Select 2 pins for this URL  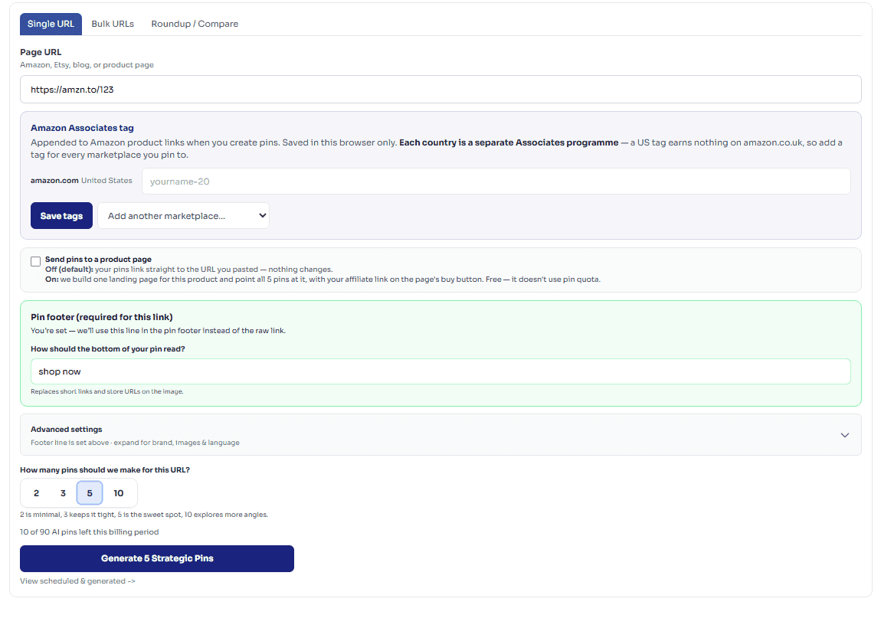[37, 493]
